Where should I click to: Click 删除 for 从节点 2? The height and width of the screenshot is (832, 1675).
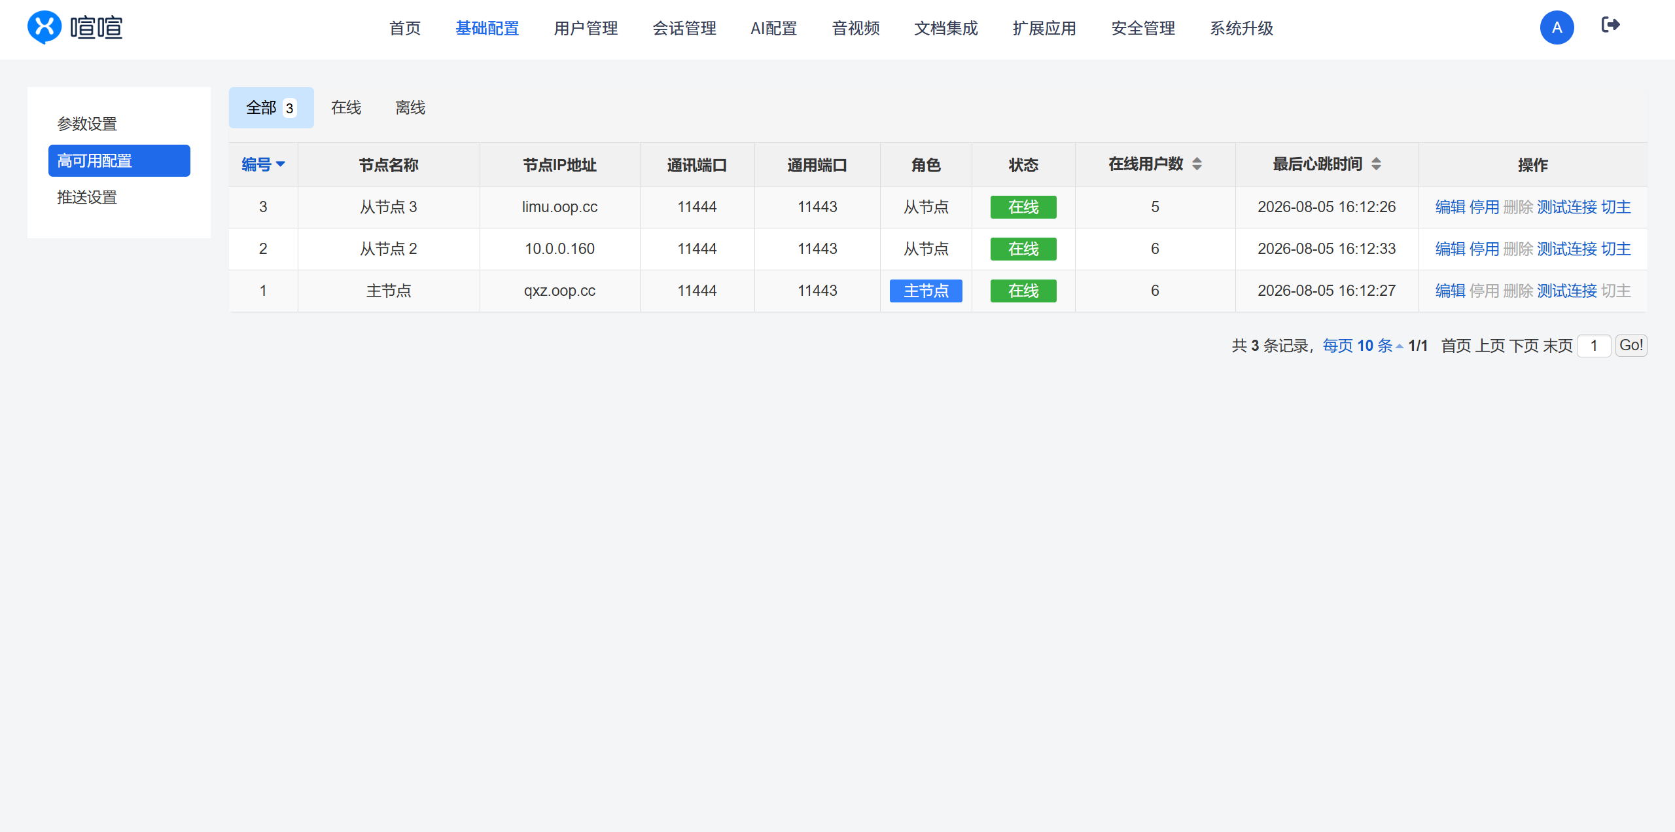pos(1518,249)
